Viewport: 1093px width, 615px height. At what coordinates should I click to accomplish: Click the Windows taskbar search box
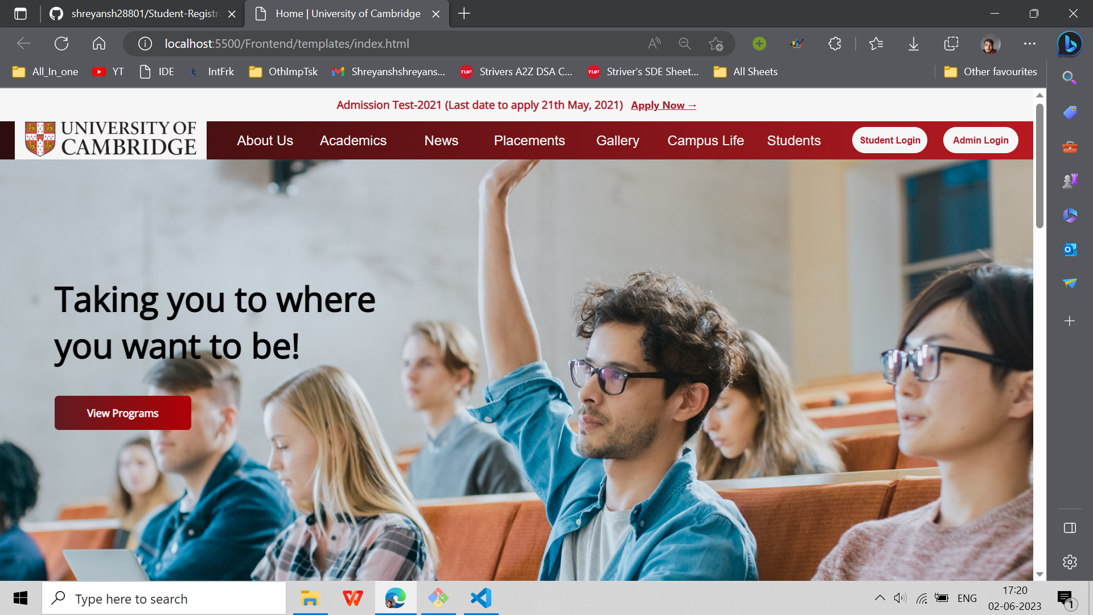tap(164, 598)
